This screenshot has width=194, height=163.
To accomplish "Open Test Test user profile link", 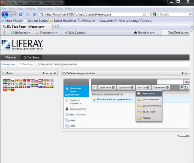I will pyautogui.click(x=174, y=32).
